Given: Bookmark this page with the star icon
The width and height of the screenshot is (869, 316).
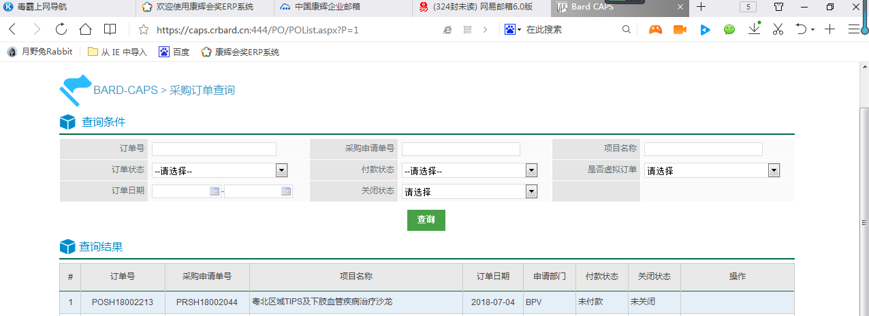Looking at the screenshot, I should click(x=143, y=30).
